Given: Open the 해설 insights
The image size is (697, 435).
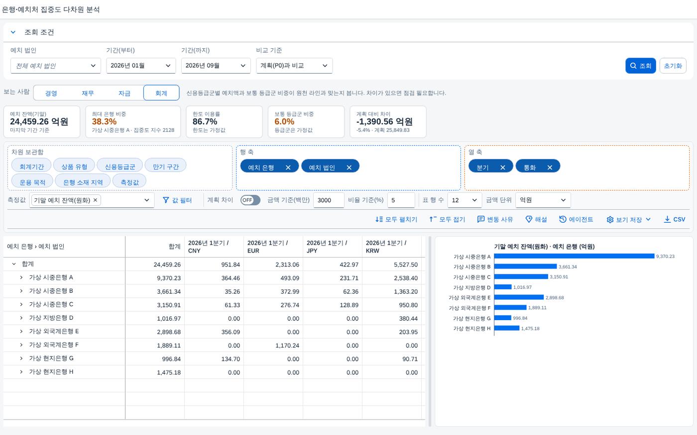Looking at the screenshot, I should pos(536,219).
